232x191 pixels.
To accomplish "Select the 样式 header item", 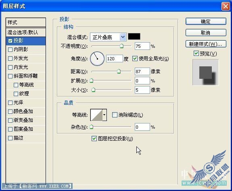I will pos(26,23).
